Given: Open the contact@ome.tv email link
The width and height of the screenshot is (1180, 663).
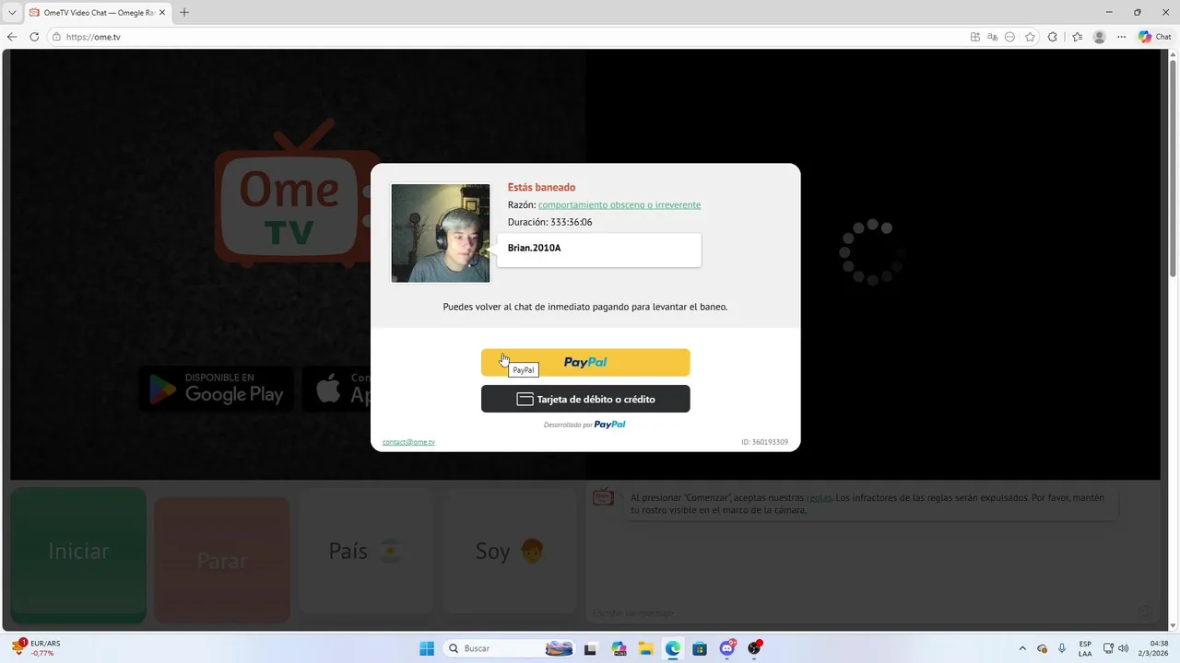Looking at the screenshot, I should tap(408, 442).
